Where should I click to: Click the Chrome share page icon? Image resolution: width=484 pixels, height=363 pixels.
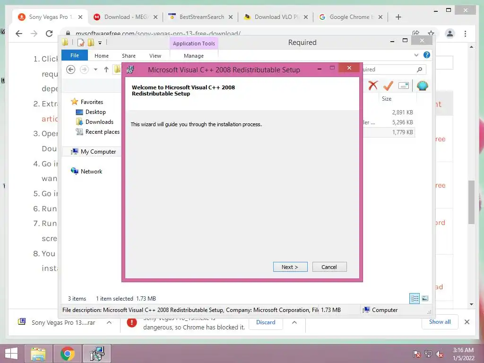pyautogui.click(x=416, y=33)
